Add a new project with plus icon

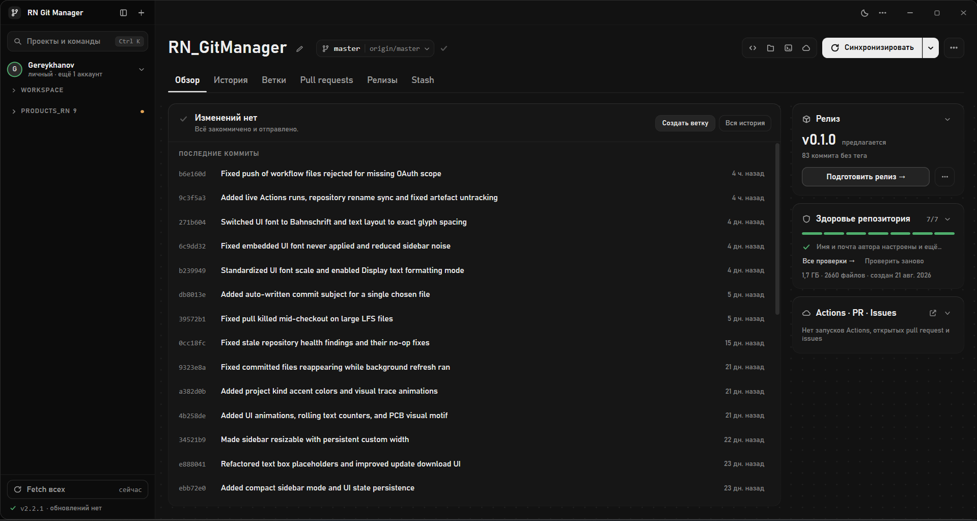[142, 13]
